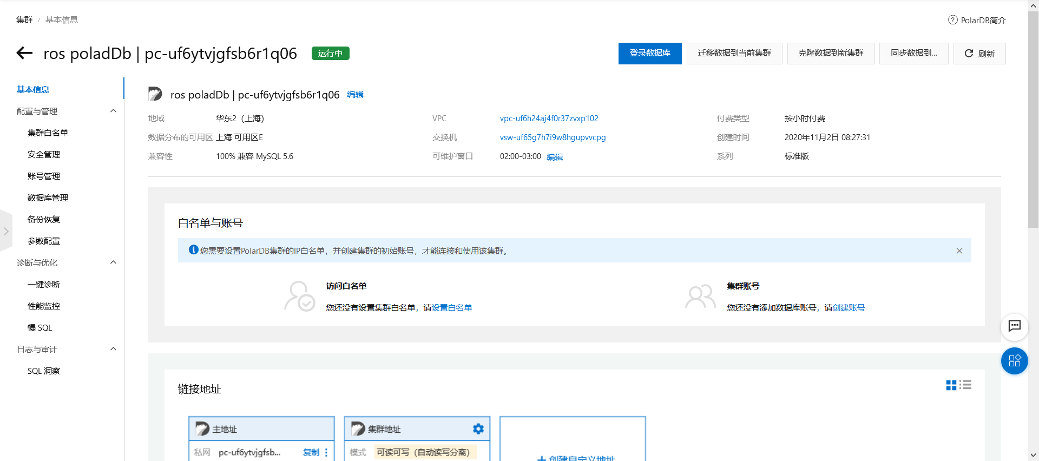
Task: Click the scrollbar down arrow
Action: (x=1033, y=456)
